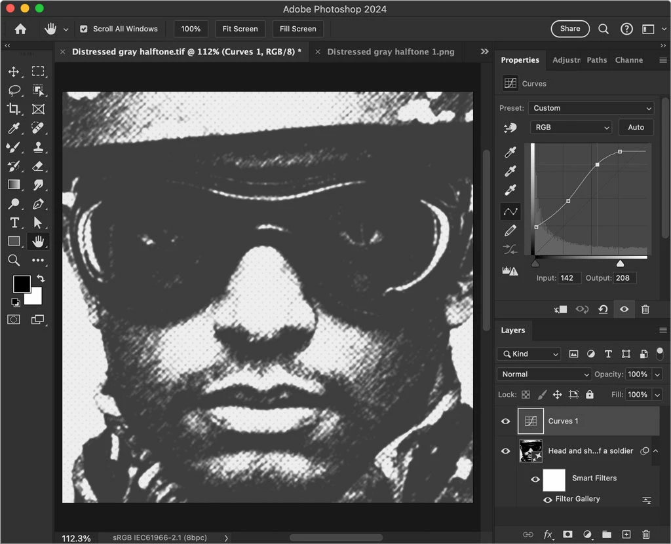671x544 pixels.
Task: Select the Eyedropper tool in toolbar
Action: pyautogui.click(x=14, y=128)
